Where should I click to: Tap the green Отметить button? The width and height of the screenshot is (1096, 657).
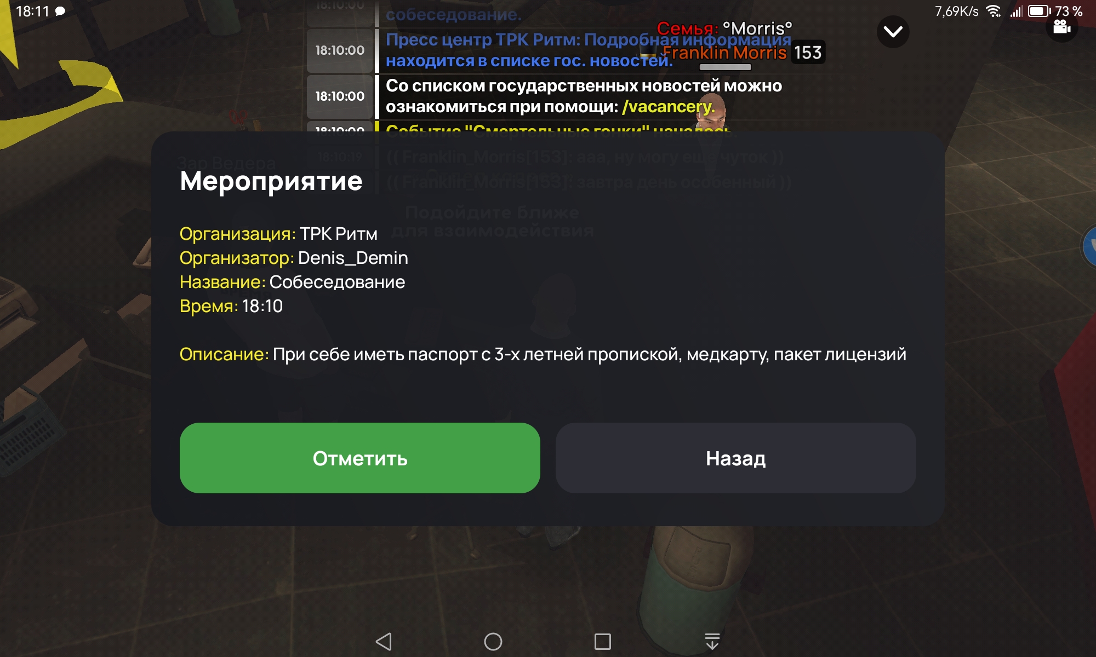pyautogui.click(x=360, y=458)
